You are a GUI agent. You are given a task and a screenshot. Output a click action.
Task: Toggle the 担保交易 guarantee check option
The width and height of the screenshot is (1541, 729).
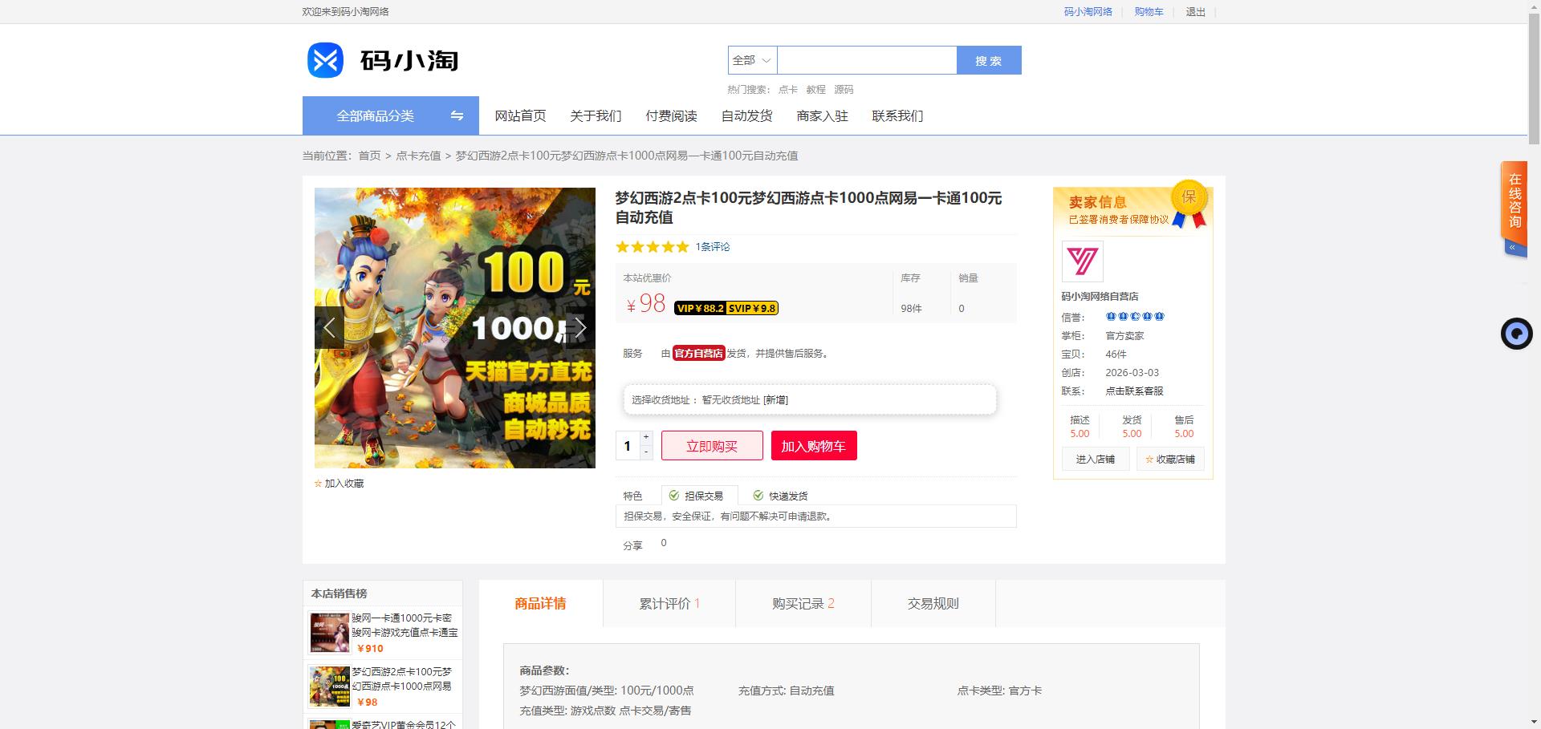674,495
